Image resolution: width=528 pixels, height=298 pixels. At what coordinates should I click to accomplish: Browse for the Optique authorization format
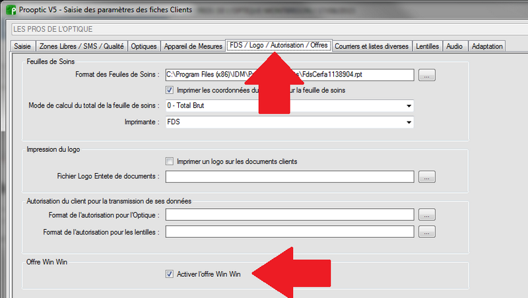pyautogui.click(x=427, y=215)
